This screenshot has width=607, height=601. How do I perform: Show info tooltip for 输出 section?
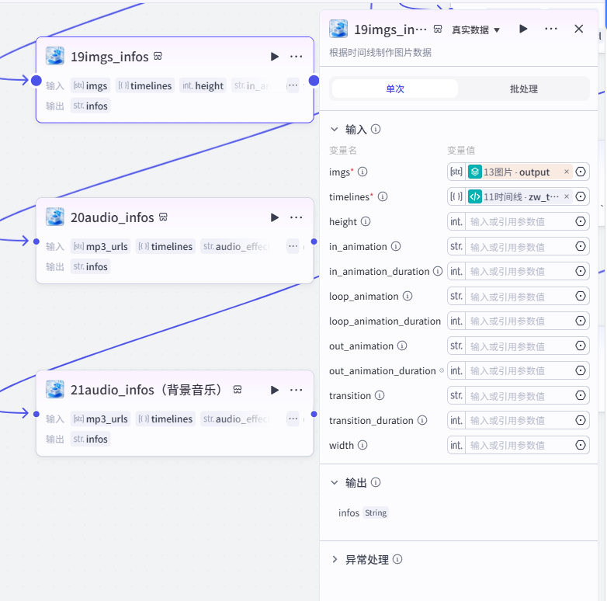pos(376,482)
